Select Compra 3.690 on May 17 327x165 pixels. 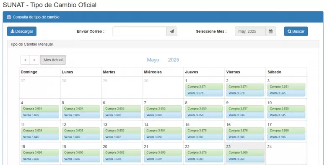click(x=286, y=131)
